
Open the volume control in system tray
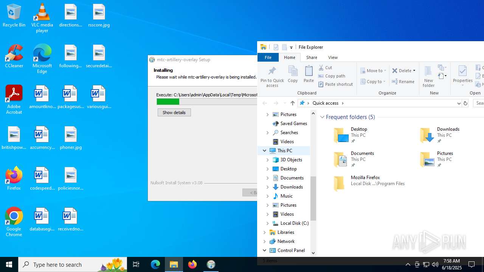[435, 264]
